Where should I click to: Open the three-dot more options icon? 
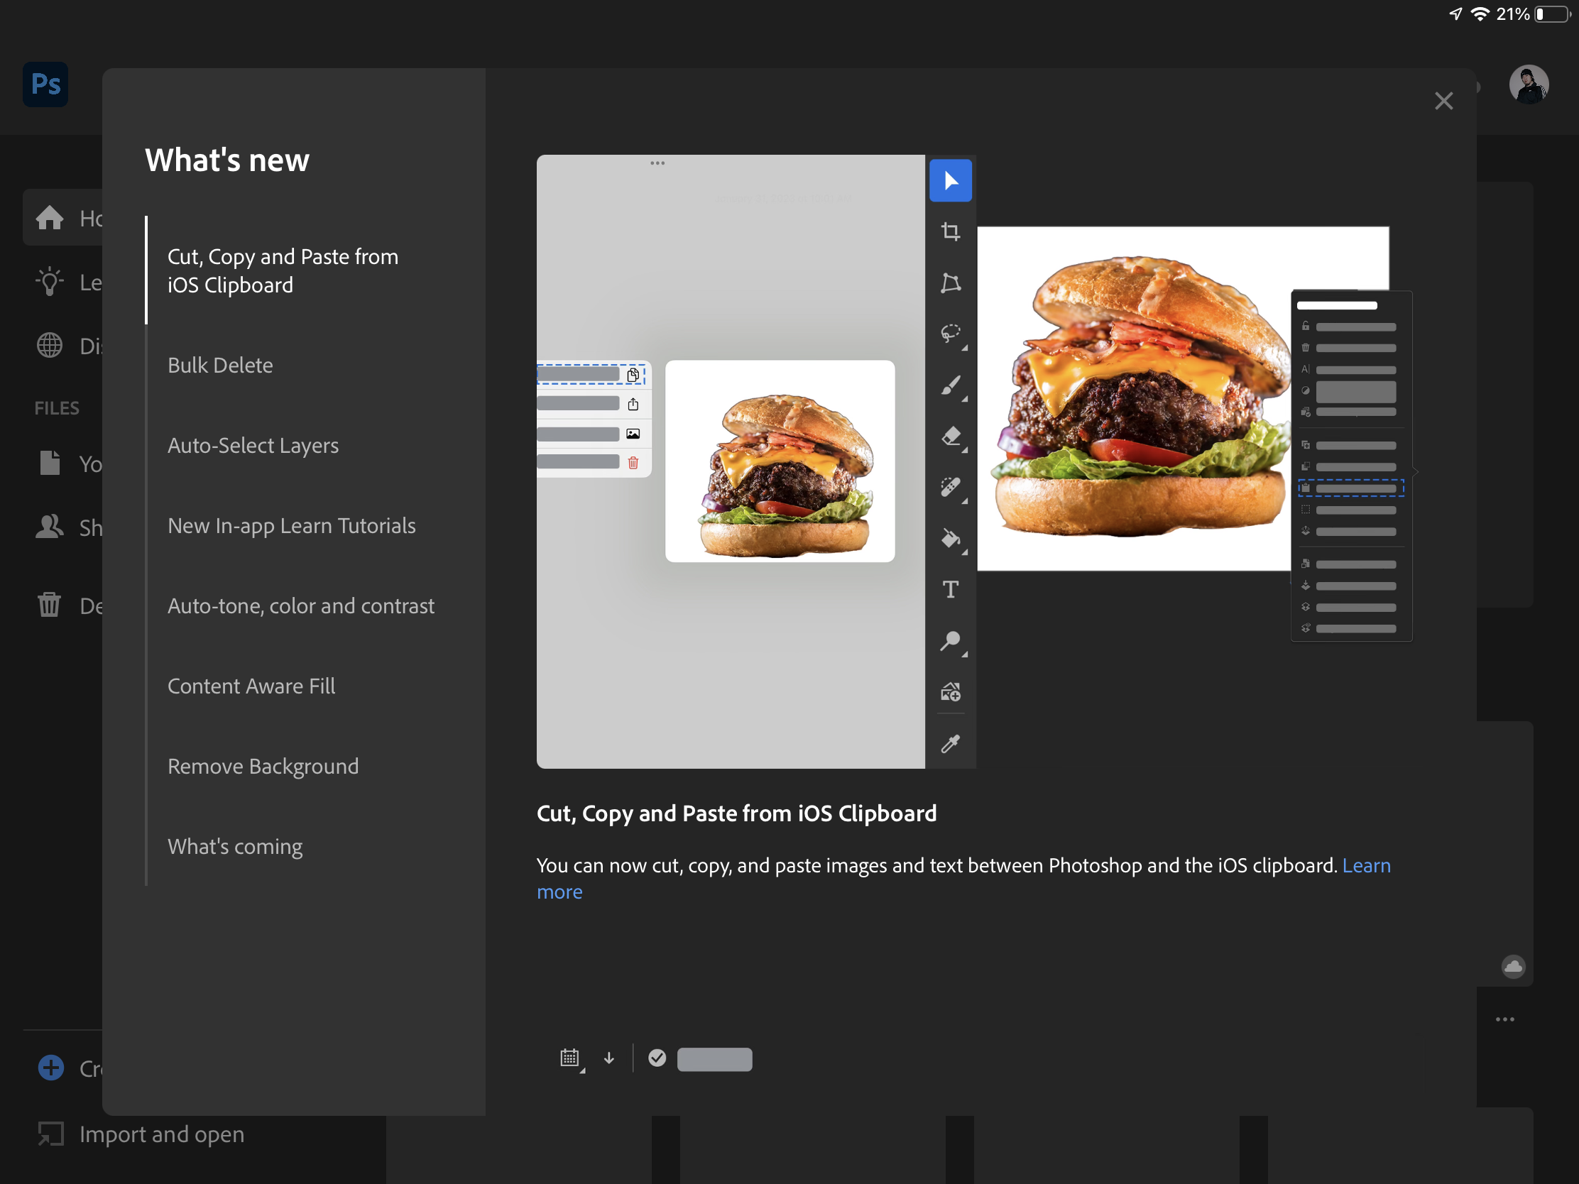coord(1504,1019)
